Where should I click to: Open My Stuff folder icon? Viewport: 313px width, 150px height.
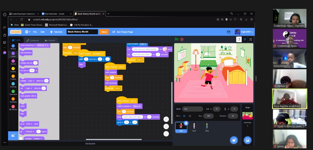229,32
